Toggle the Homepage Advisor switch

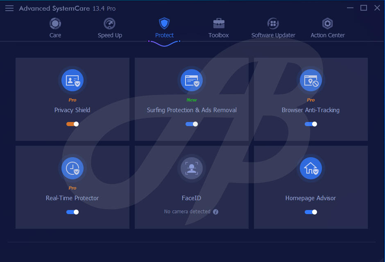point(311,212)
